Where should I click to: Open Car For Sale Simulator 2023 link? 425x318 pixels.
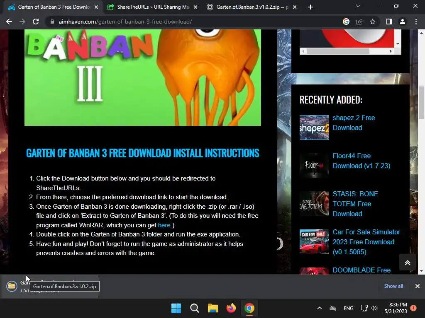[x=366, y=242]
